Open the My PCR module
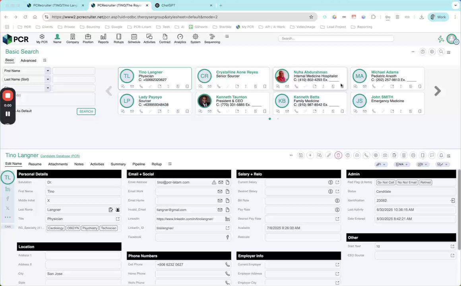This screenshot has height=286, width=461. click(42, 39)
